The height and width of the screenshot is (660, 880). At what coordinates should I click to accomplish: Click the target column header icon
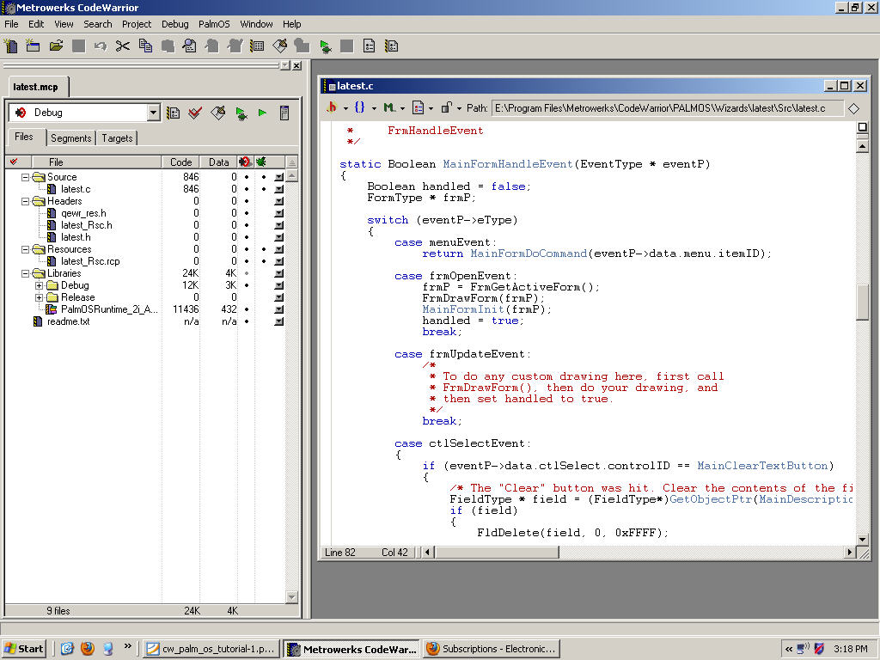tap(245, 162)
